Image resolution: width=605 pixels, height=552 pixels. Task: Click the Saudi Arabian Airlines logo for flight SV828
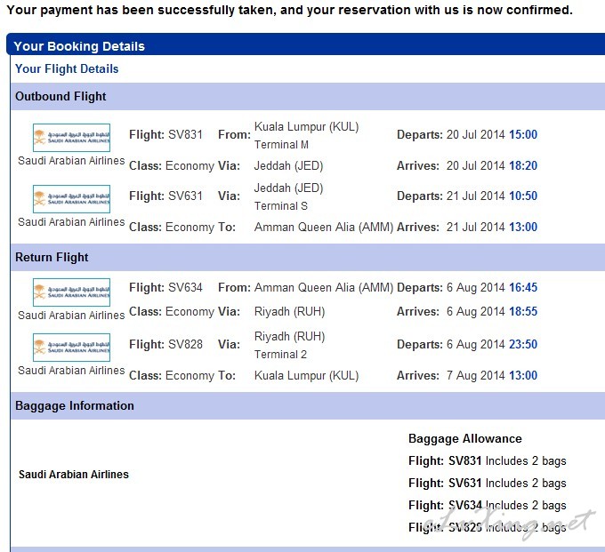[x=71, y=348]
